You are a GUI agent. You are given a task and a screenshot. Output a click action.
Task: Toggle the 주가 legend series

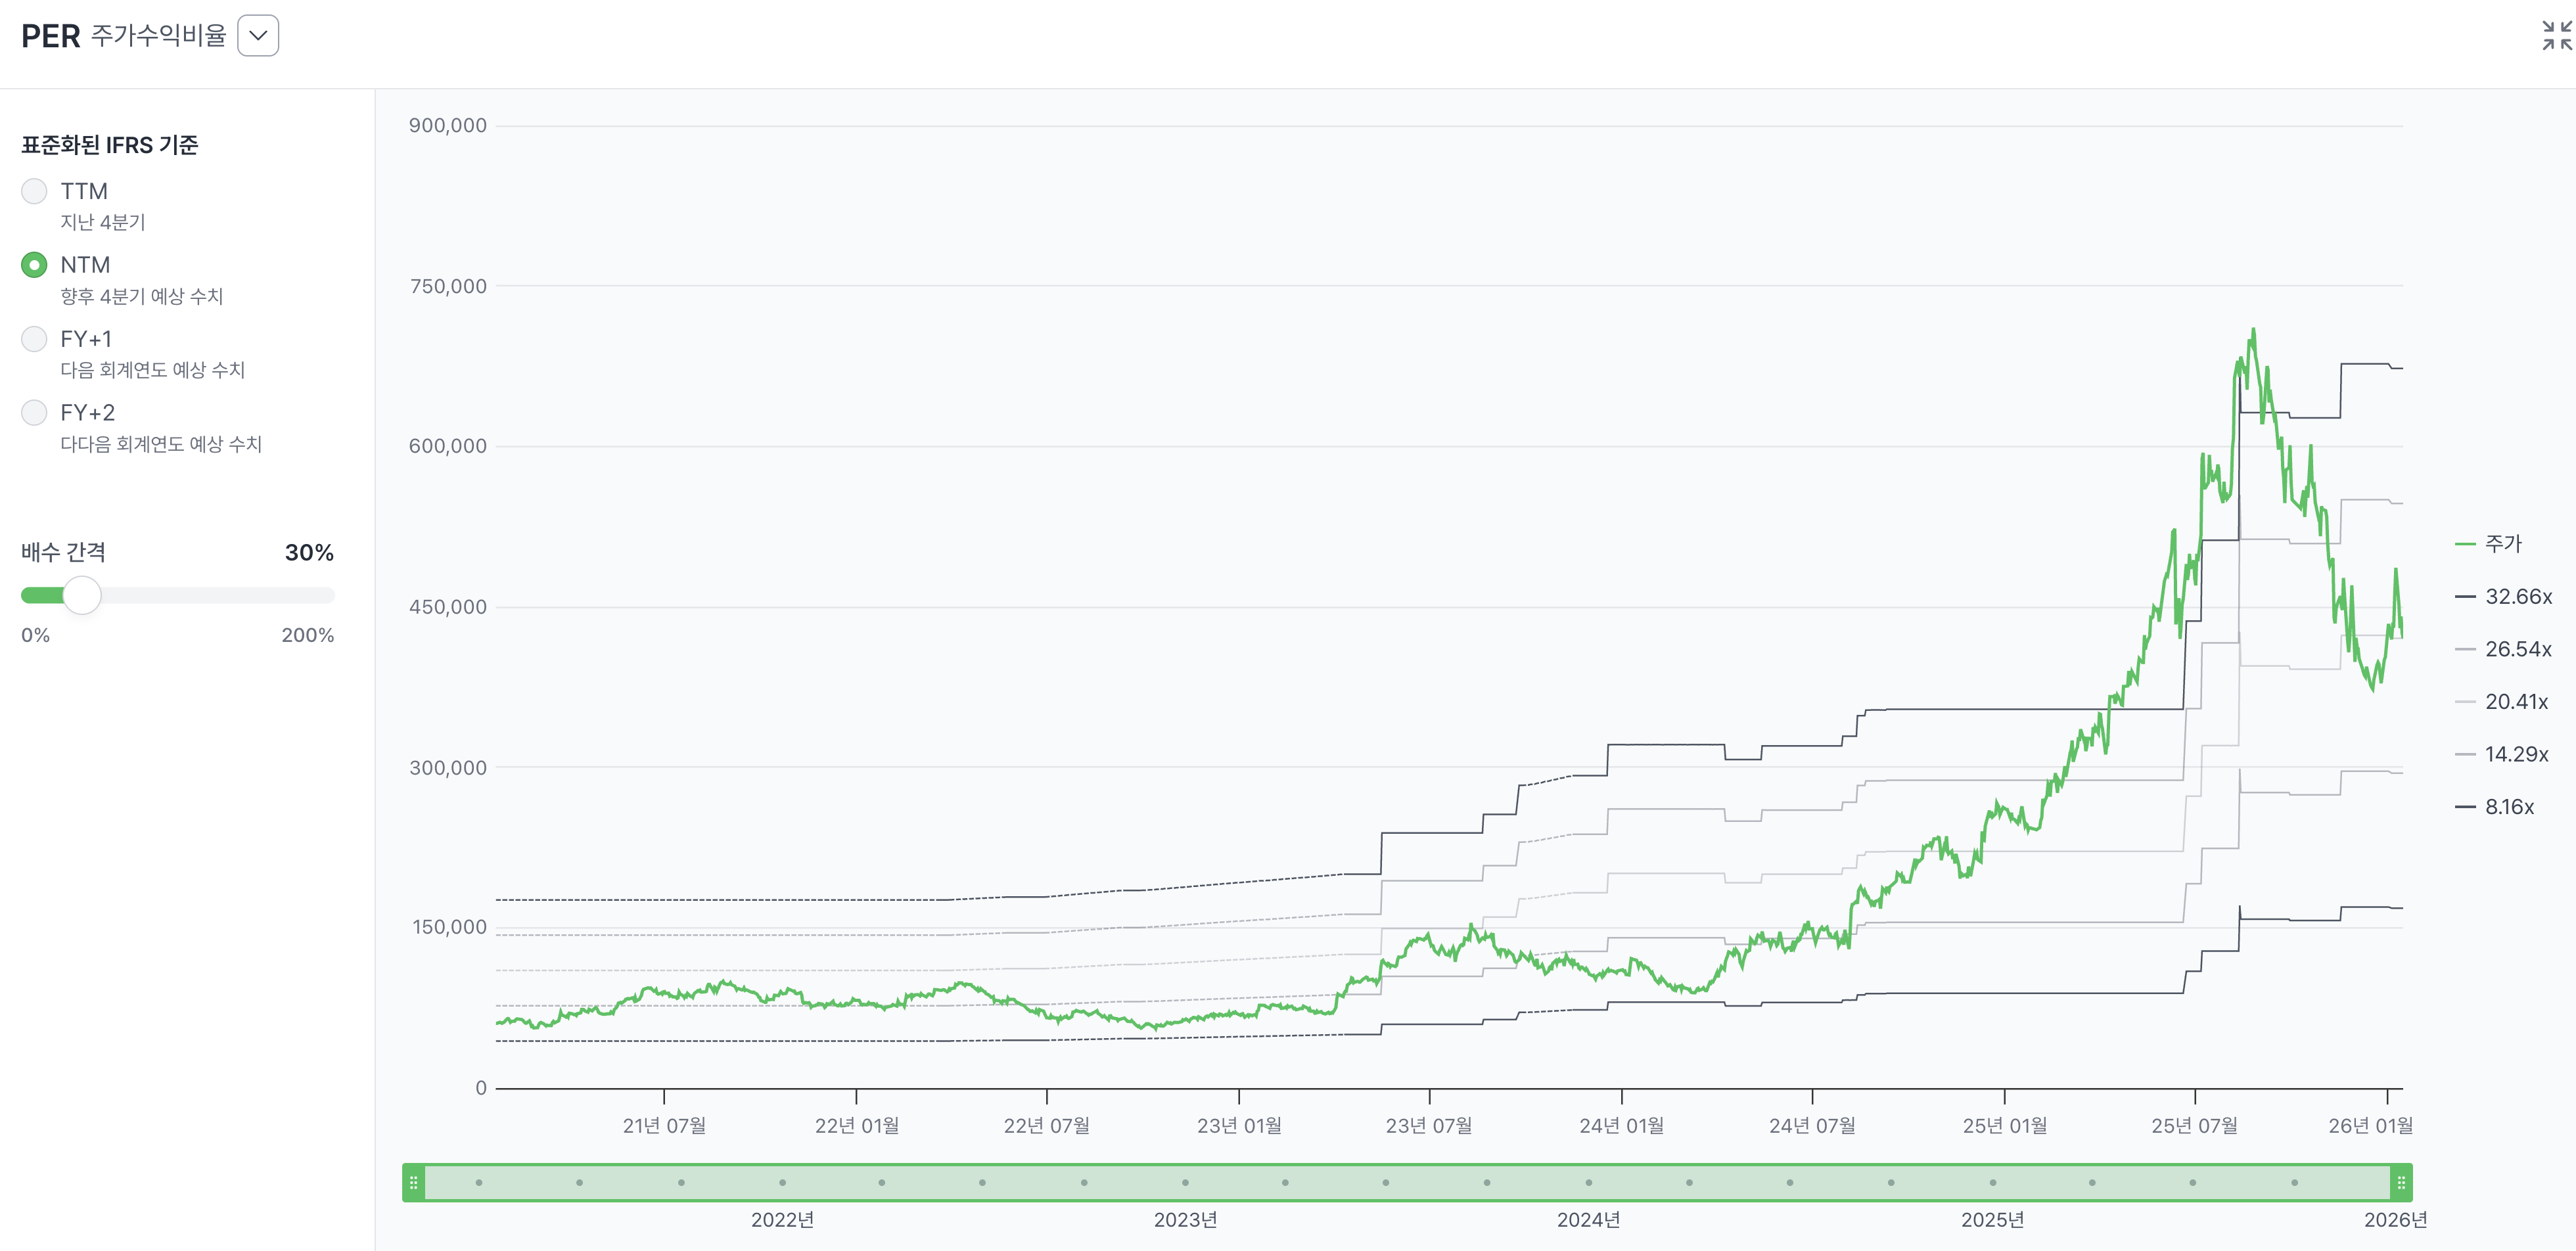point(2489,544)
